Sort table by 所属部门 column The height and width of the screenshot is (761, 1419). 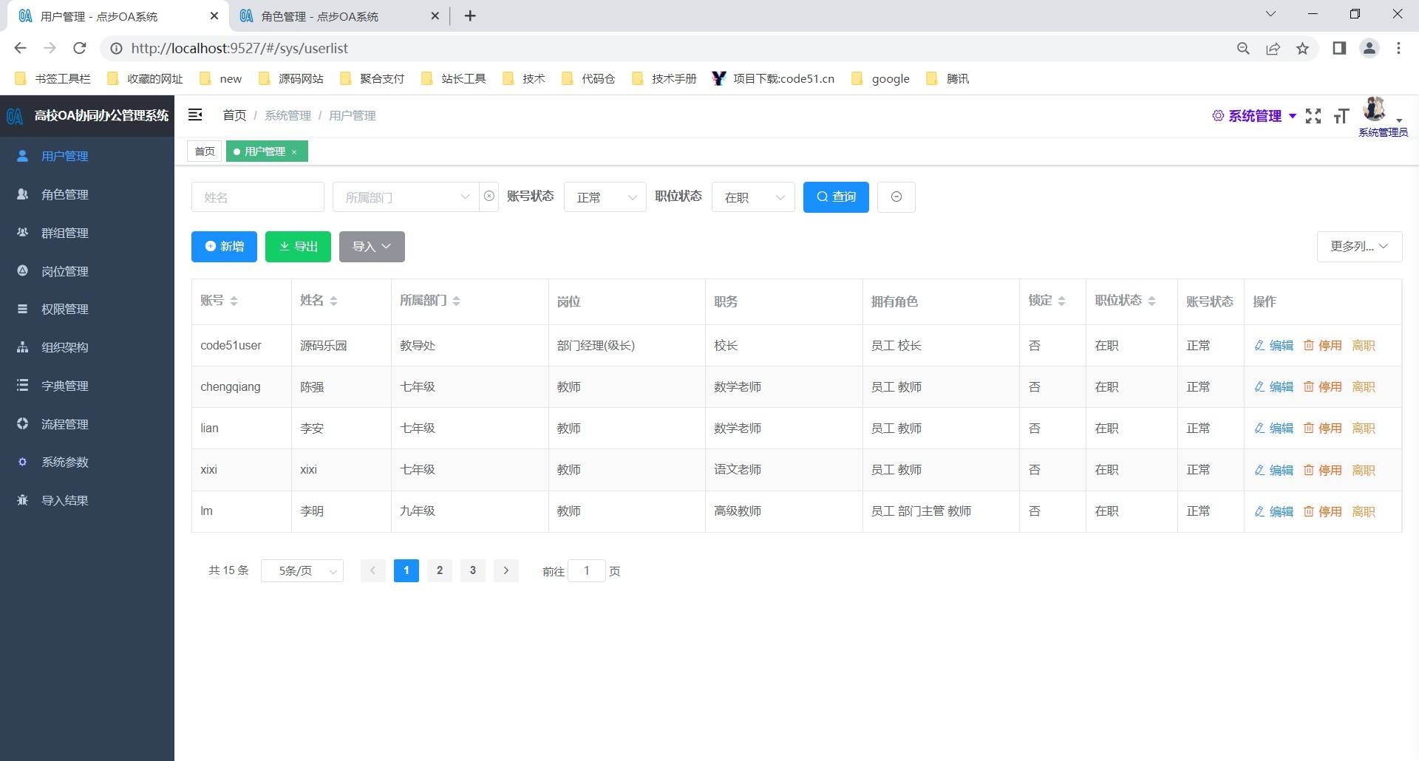456,301
